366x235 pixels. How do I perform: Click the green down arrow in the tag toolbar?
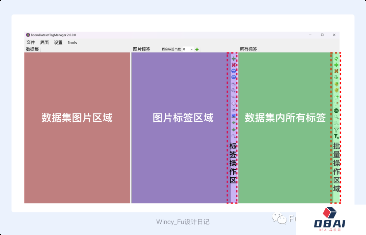point(233,129)
